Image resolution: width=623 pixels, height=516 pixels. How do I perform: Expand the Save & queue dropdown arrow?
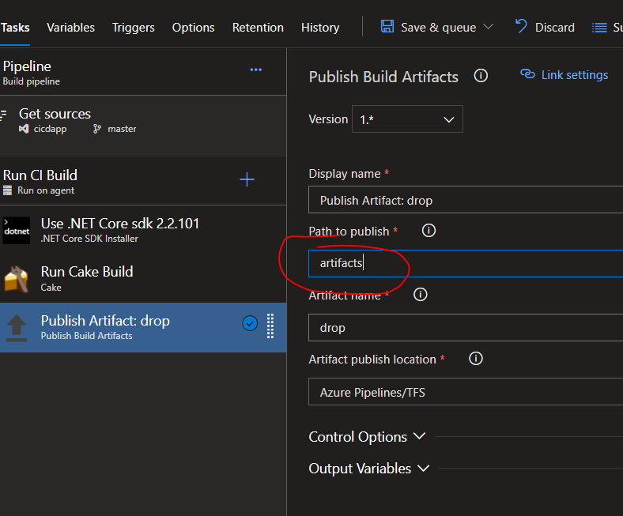click(488, 27)
